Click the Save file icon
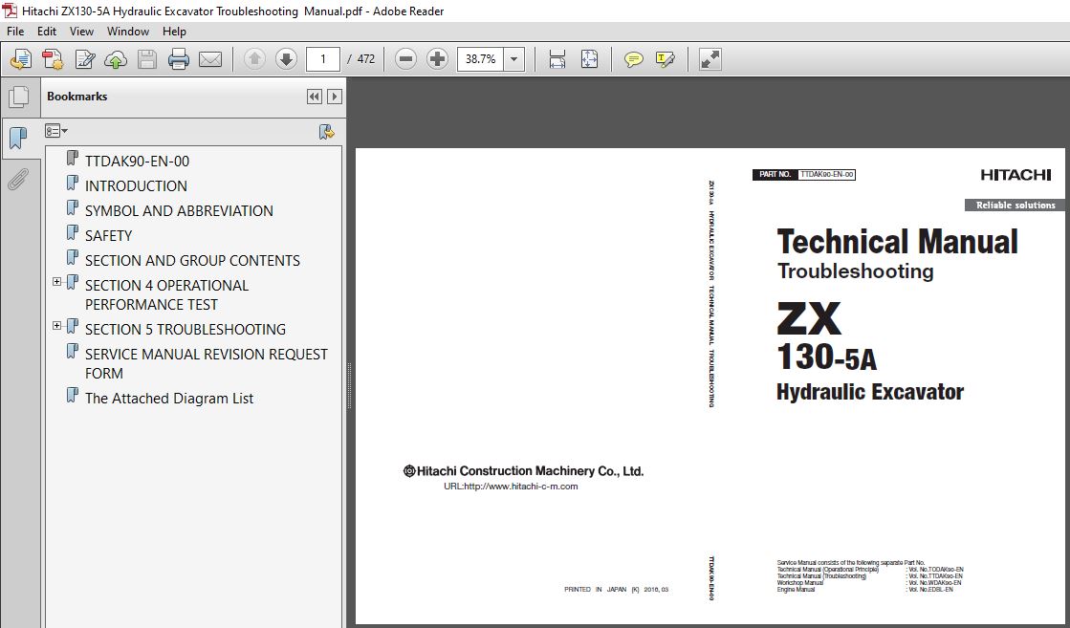The image size is (1070, 628). click(x=146, y=59)
